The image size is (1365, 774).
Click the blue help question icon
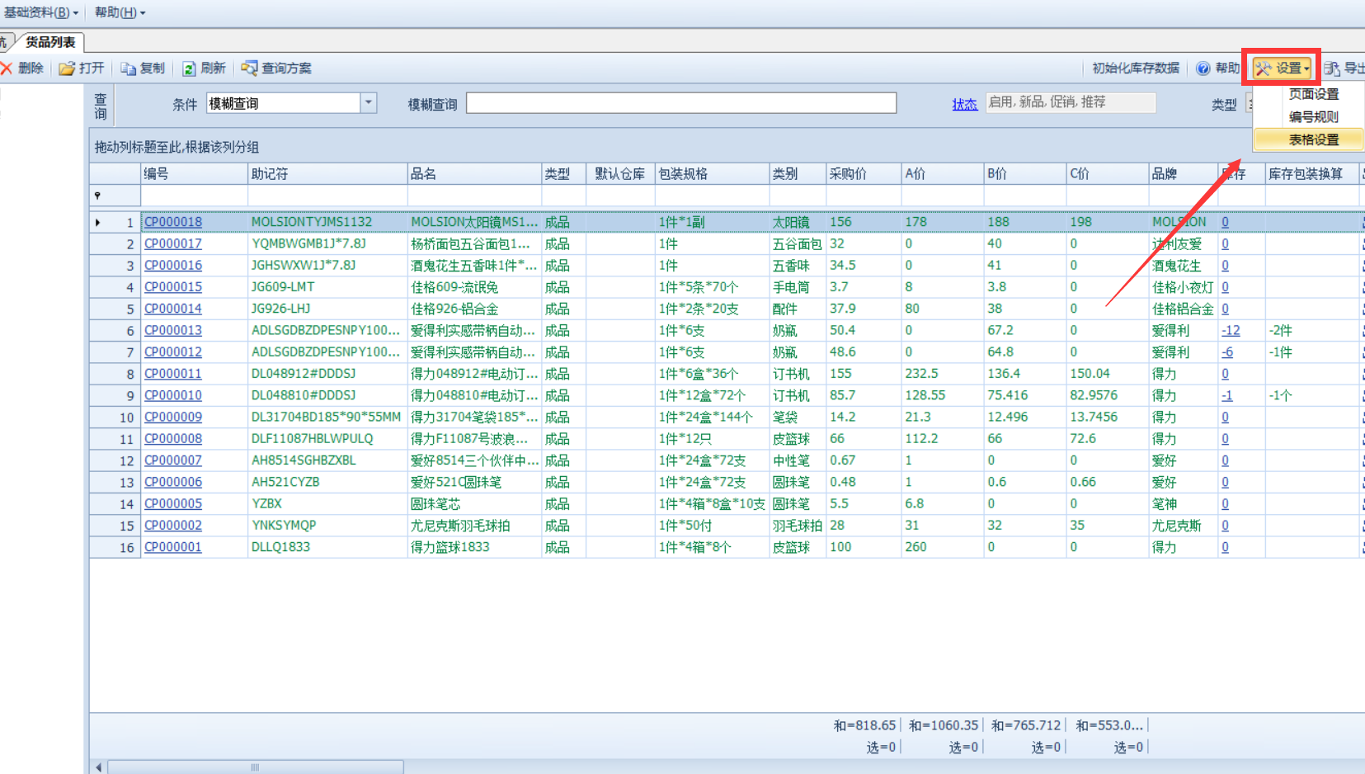click(x=1203, y=68)
